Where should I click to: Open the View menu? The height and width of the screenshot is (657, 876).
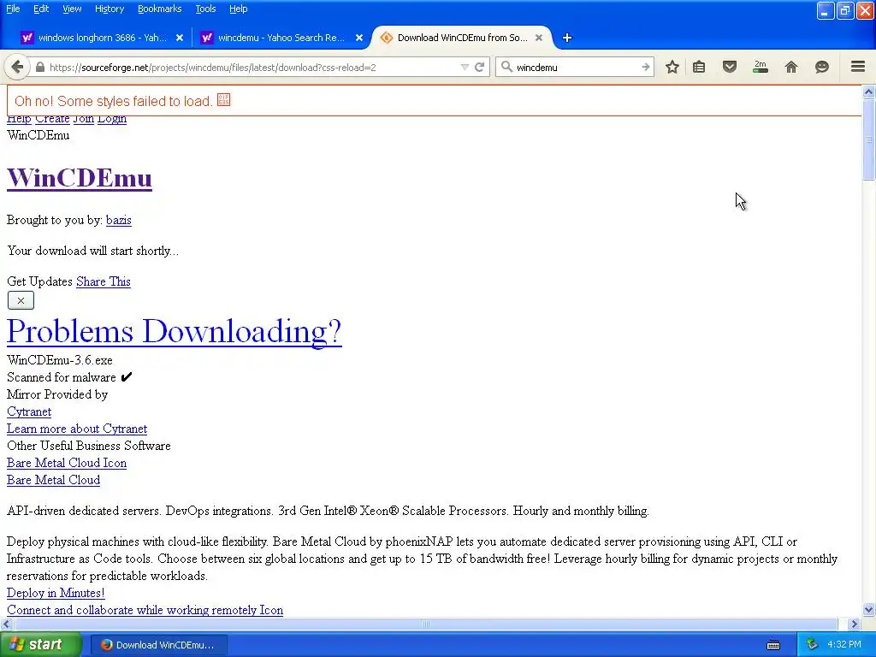[72, 9]
